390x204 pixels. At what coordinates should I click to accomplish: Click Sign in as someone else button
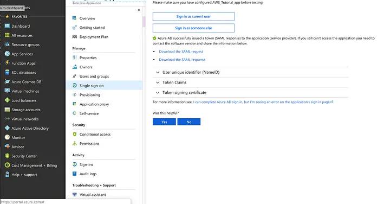click(x=193, y=28)
